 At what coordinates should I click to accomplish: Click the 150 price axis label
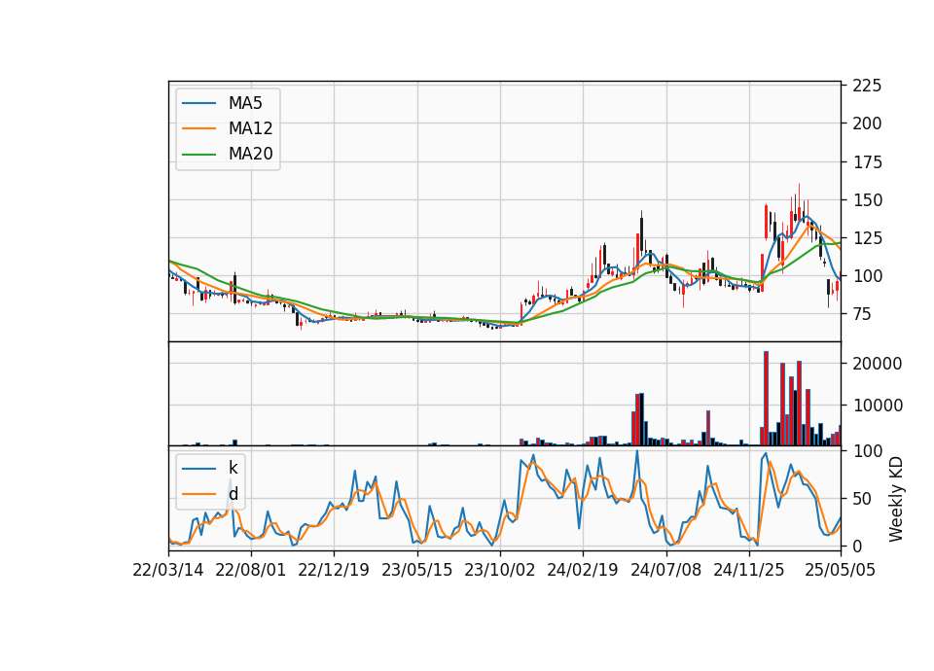point(867,200)
